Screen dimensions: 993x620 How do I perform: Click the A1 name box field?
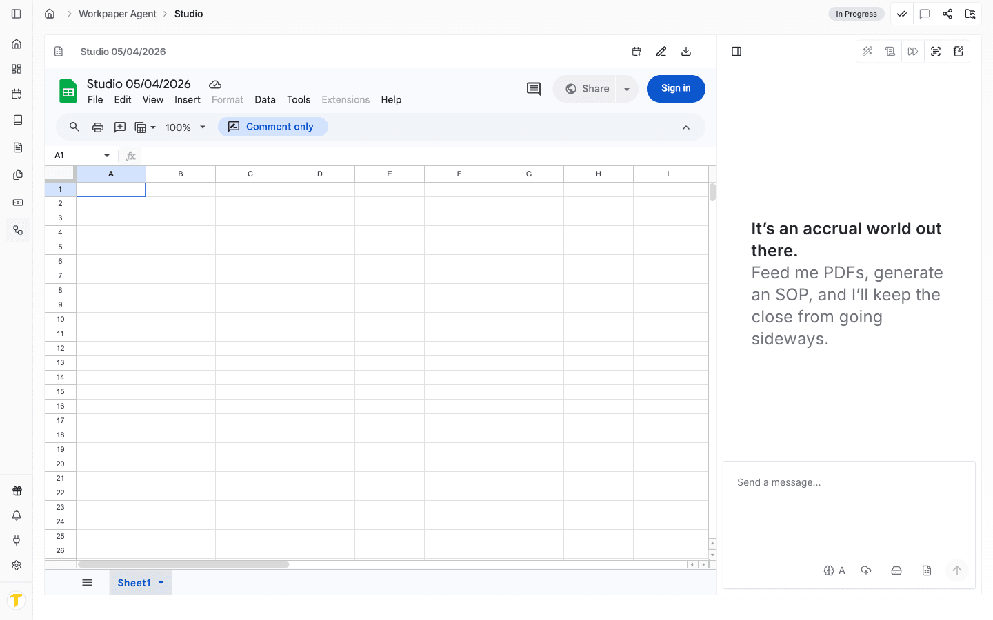pyautogui.click(x=76, y=156)
